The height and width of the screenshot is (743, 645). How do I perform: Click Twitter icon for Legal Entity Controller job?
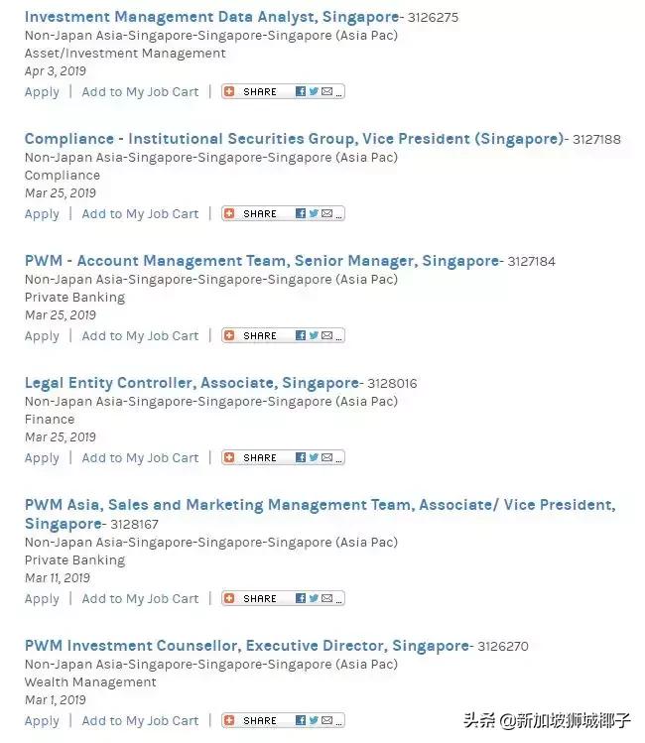tap(314, 457)
